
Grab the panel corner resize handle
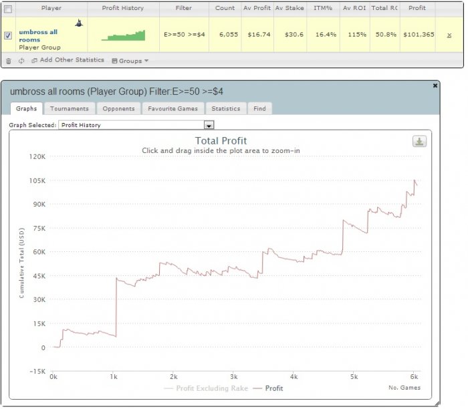coord(437,404)
